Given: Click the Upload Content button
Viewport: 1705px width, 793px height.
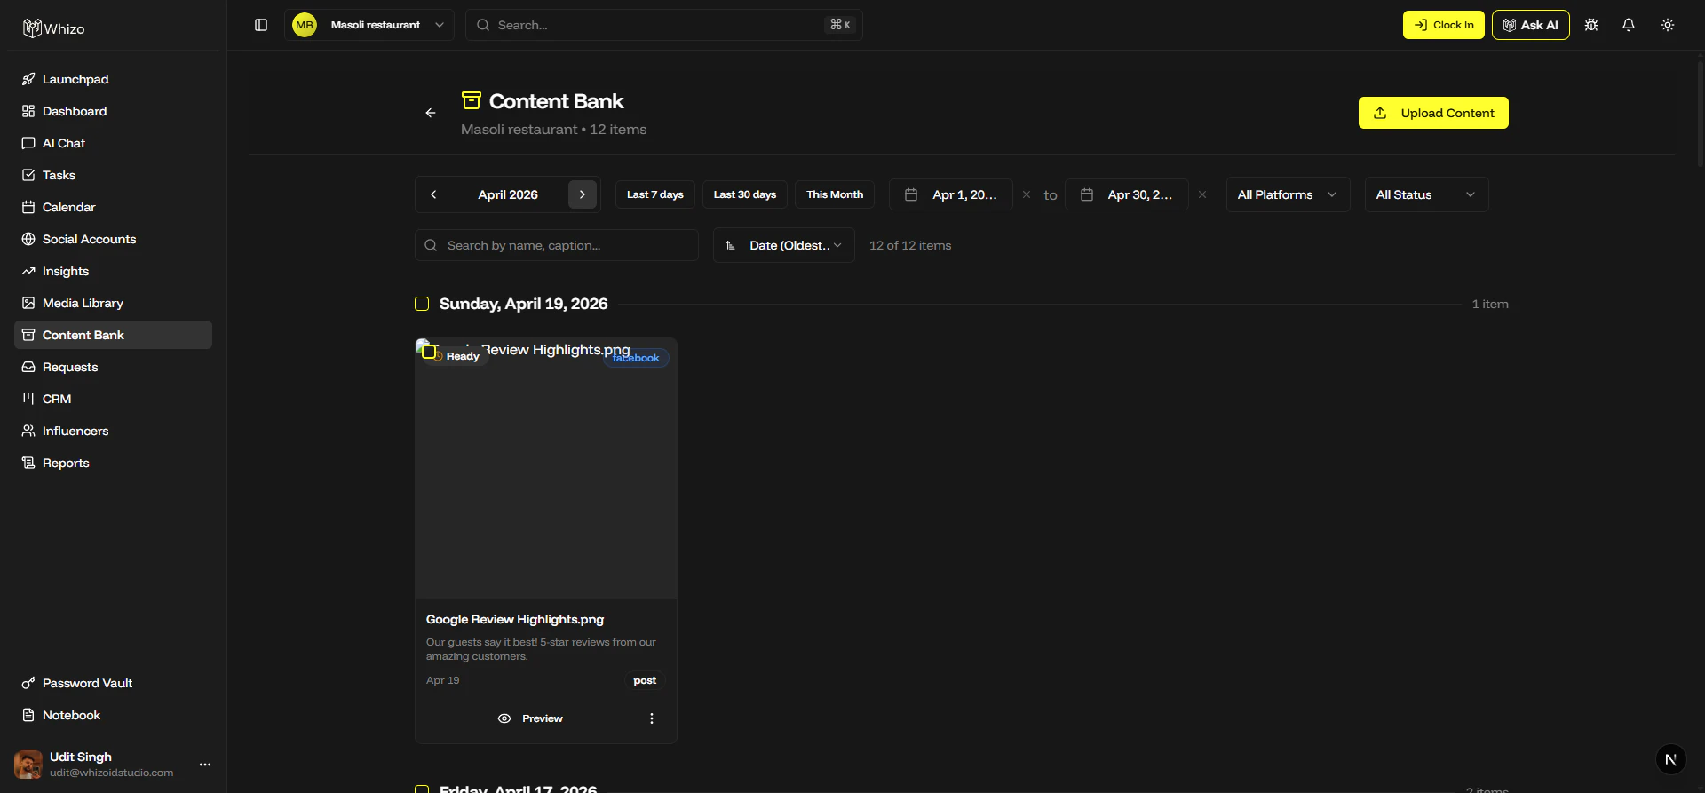Looking at the screenshot, I should click(x=1433, y=113).
